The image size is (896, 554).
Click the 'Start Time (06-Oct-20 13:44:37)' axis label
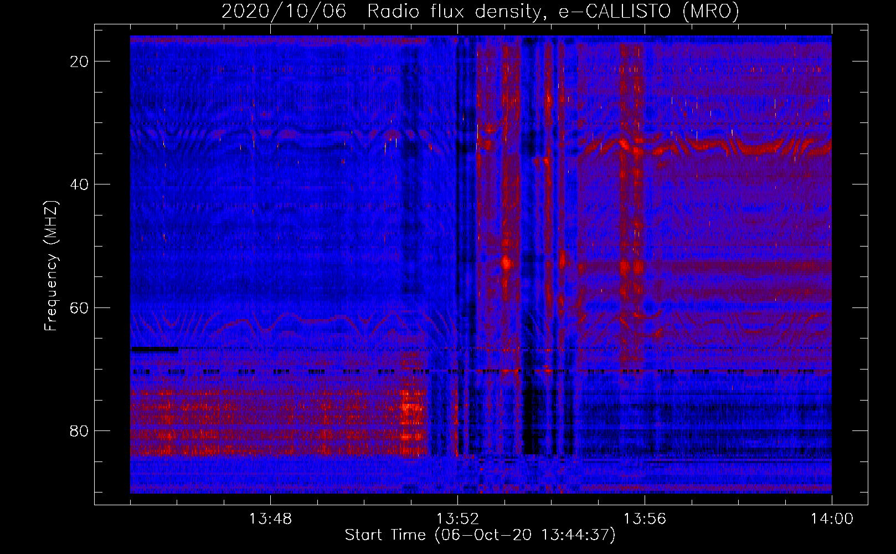point(480,535)
